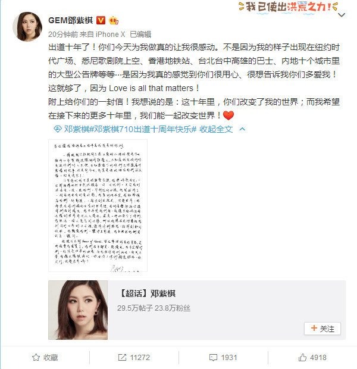
Task: Click the 已编辑 edited label
Action: [x=140, y=35]
